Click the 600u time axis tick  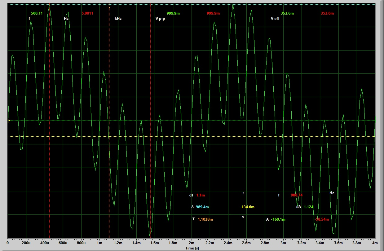63,244
